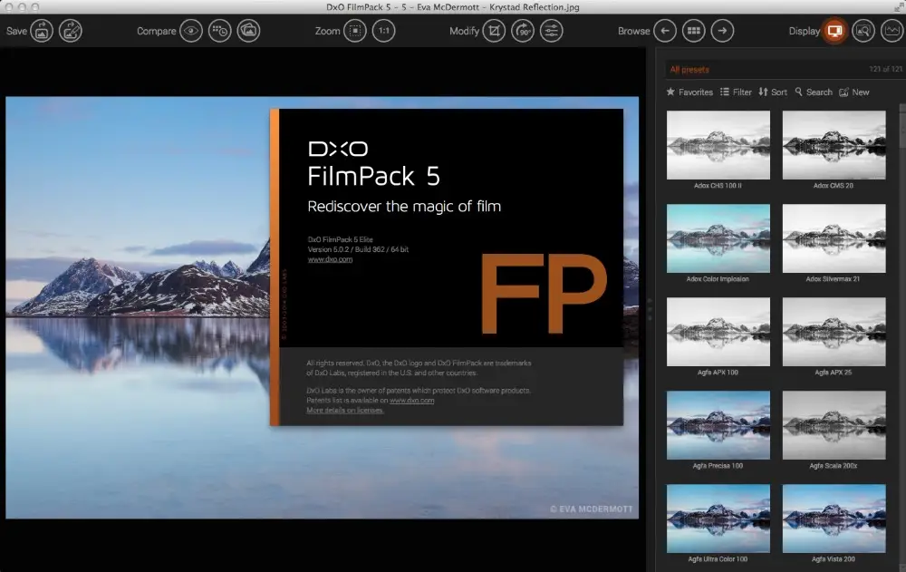Open the Modify sliders controls icon
Viewport: 906px width, 572px height.
point(552,31)
